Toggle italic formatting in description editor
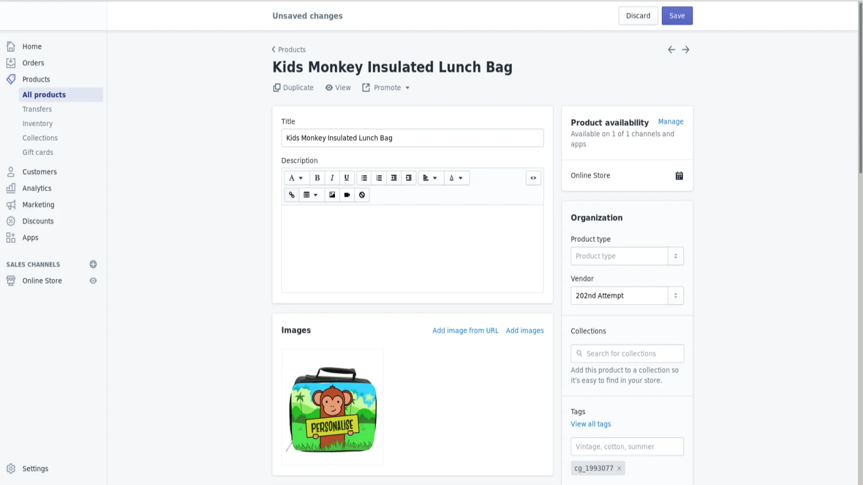The image size is (863, 485). click(x=332, y=178)
